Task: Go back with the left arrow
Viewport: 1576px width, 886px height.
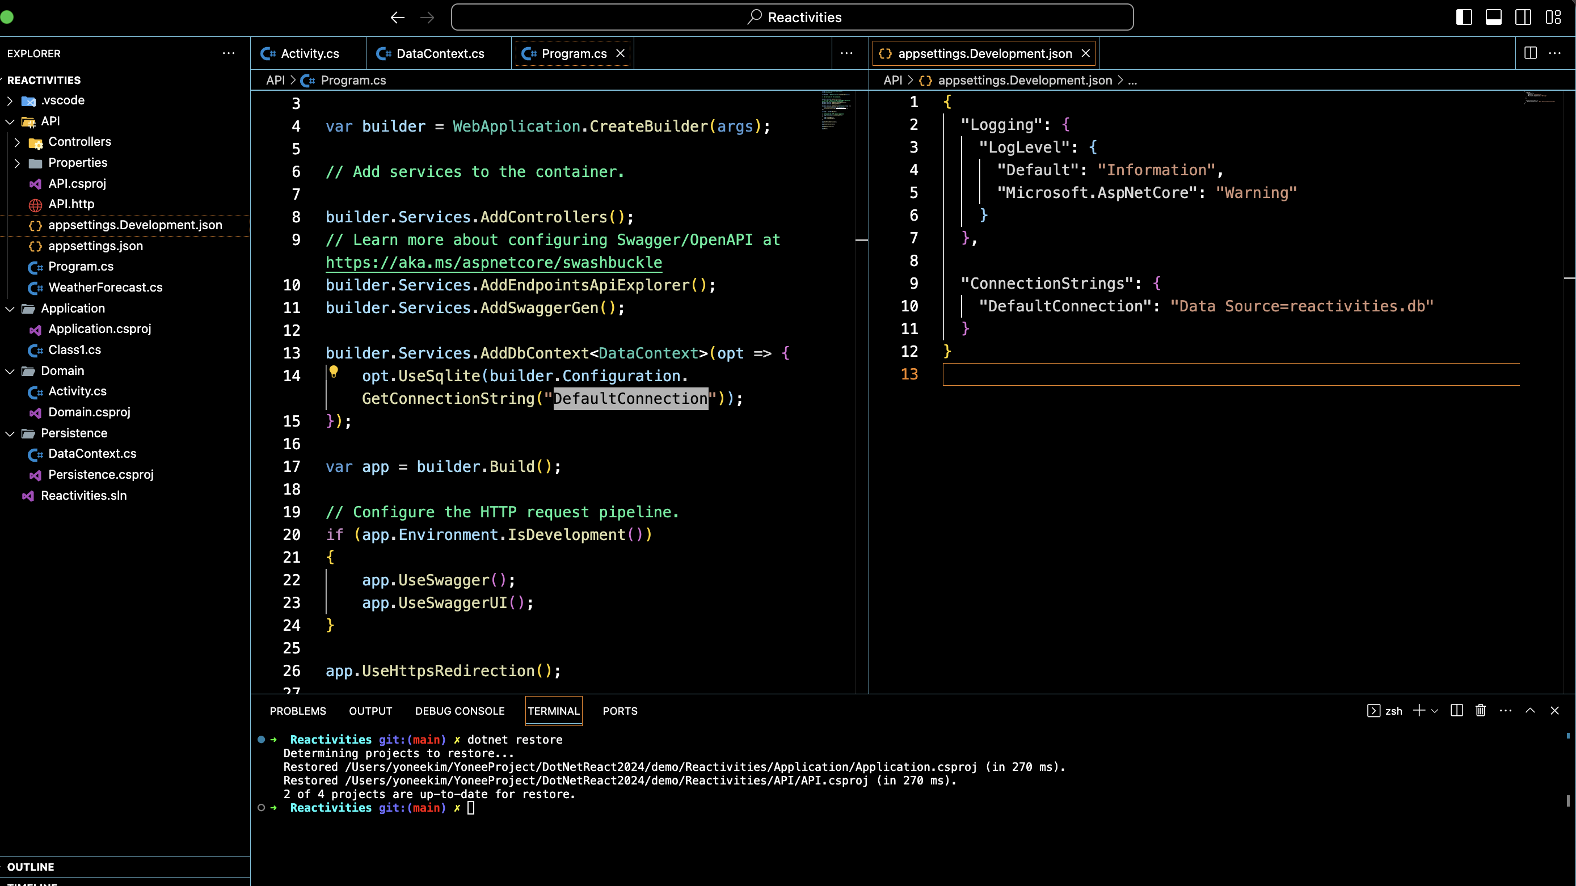Action: (x=398, y=17)
